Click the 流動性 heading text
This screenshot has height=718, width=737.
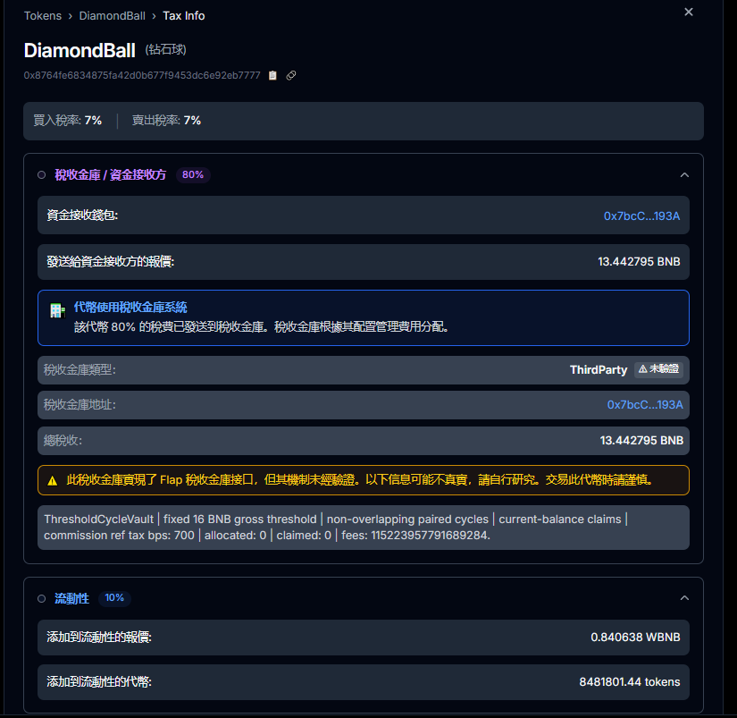click(72, 598)
